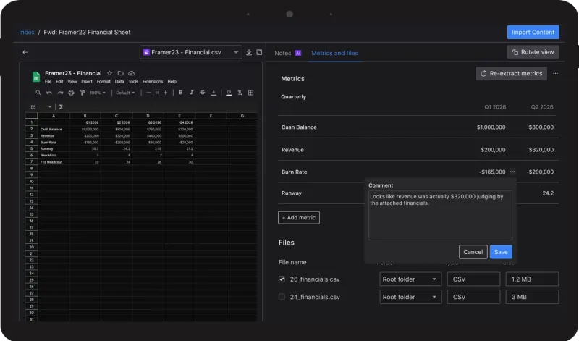Click the Import Content button
Screen dimensions: 579x341
coord(533,32)
